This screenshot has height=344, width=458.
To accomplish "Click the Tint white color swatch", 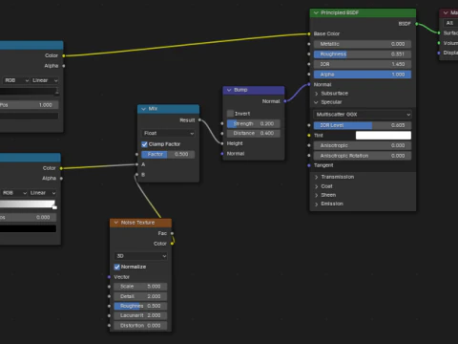I will 384,136.
